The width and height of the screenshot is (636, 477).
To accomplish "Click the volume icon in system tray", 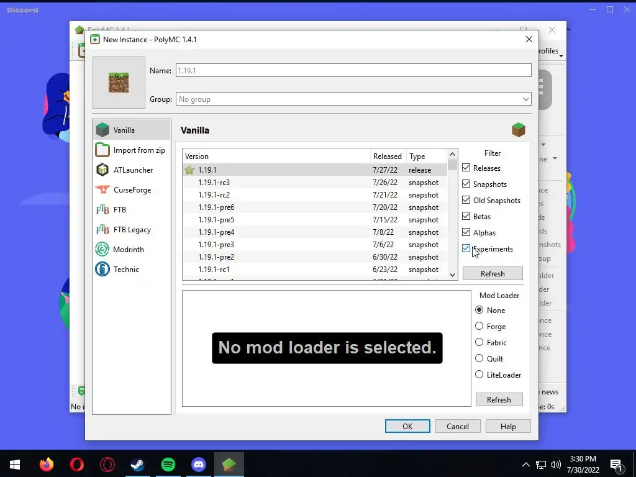I will click(556, 465).
